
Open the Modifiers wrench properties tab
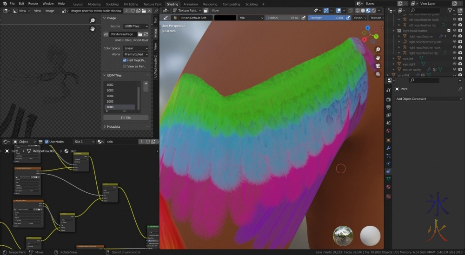click(x=388, y=147)
